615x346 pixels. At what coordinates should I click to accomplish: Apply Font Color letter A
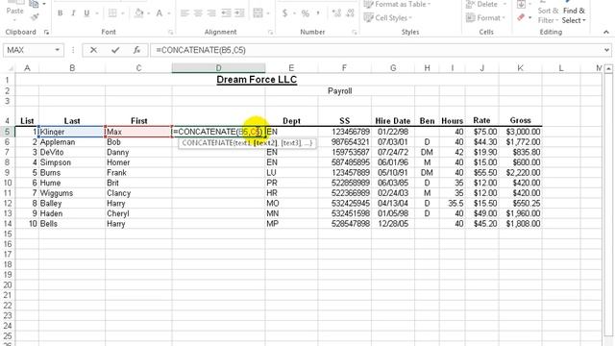pyautogui.click(x=160, y=13)
